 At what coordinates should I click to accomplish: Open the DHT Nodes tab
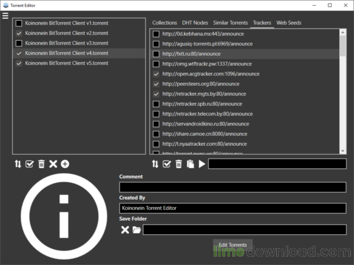click(195, 23)
